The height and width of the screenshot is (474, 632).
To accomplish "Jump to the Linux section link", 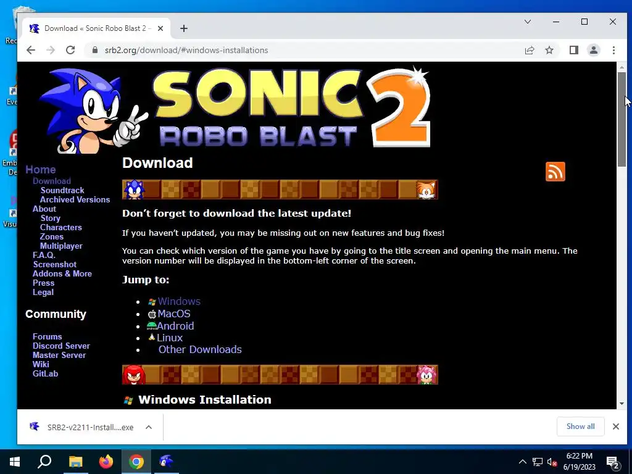I will pos(170,338).
